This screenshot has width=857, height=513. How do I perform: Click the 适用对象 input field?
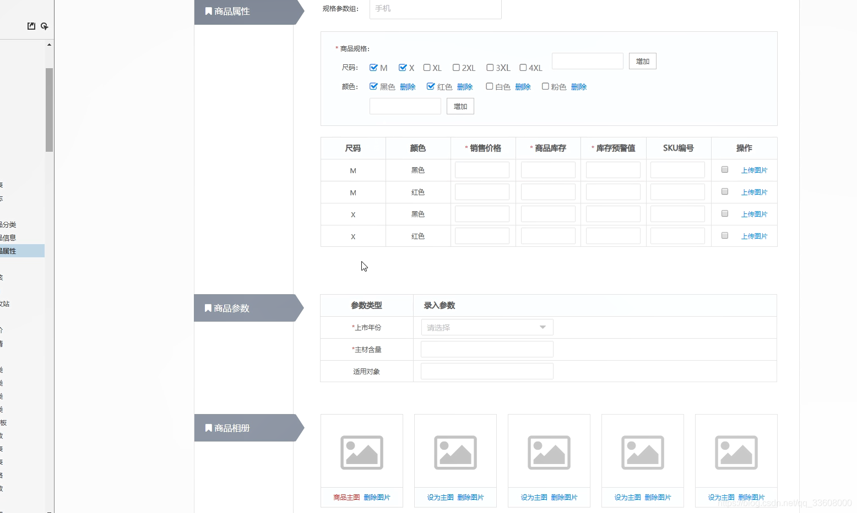pyautogui.click(x=487, y=371)
